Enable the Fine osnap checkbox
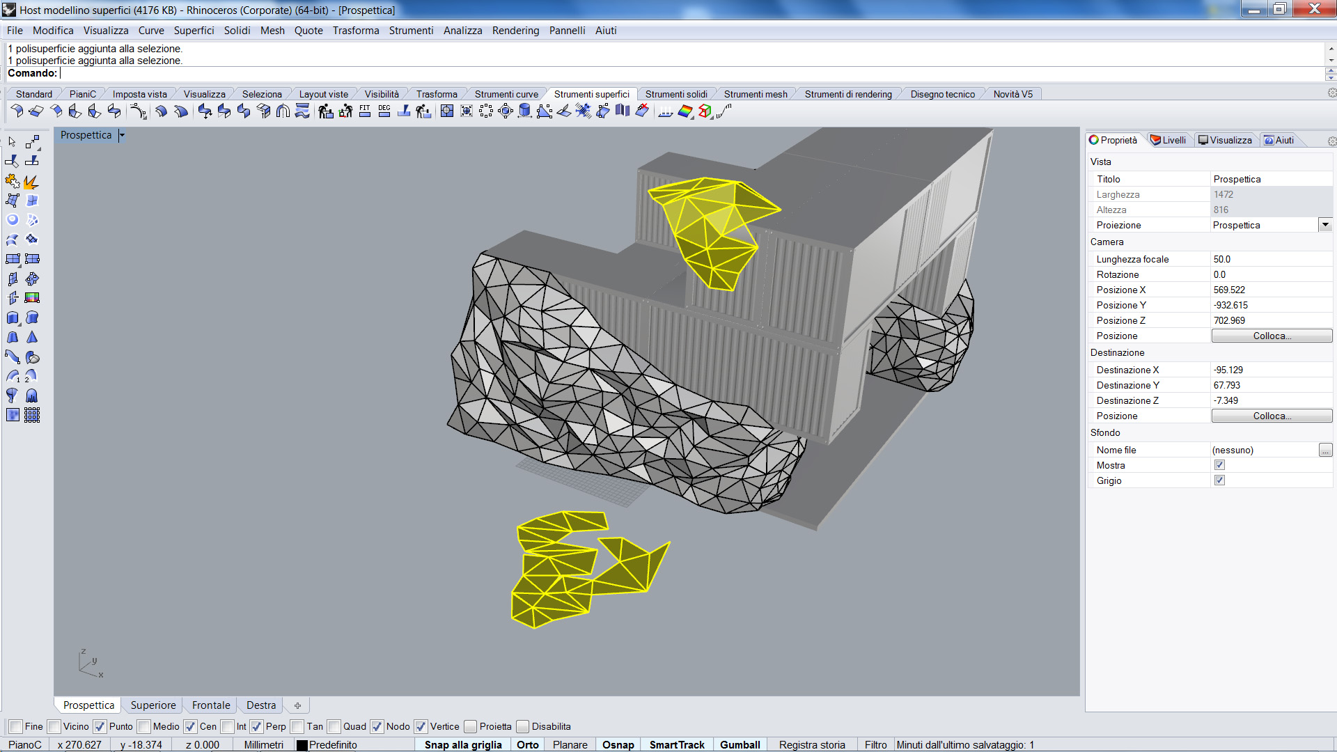Screen dimensions: 1337x752 [x=16, y=726]
